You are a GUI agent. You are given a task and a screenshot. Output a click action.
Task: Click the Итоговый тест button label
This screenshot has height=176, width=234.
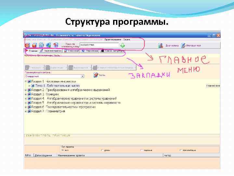point(193,46)
